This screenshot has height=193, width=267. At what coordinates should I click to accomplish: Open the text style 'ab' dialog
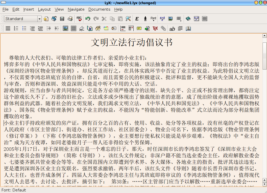point(172,28)
